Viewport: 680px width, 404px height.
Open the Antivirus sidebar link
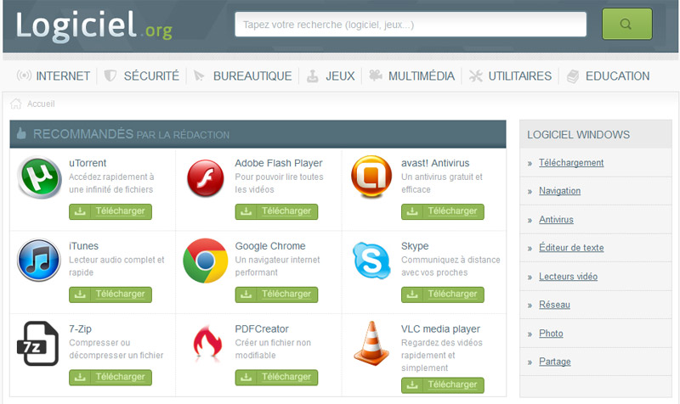pyautogui.click(x=556, y=220)
